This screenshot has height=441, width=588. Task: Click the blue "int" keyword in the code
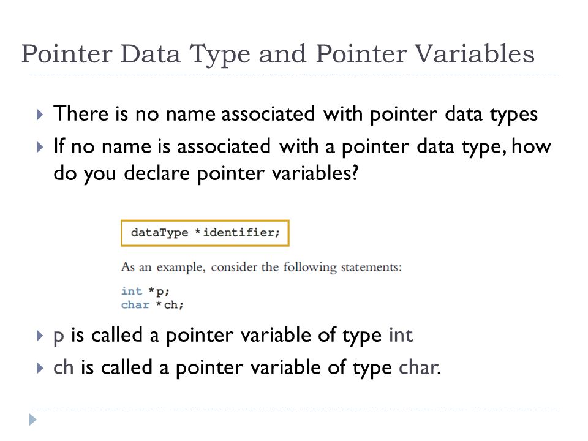pos(132,291)
